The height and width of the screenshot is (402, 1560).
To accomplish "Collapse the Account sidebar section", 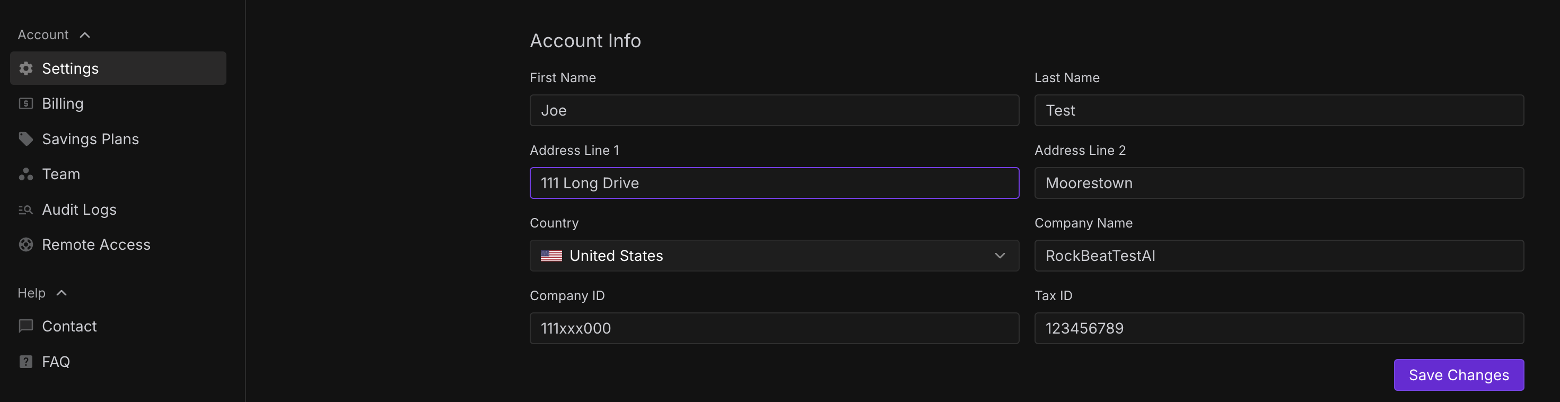I will pos(85,35).
